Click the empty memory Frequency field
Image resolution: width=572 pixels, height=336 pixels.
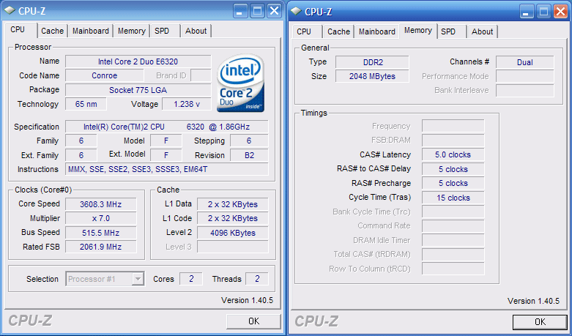point(453,126)
